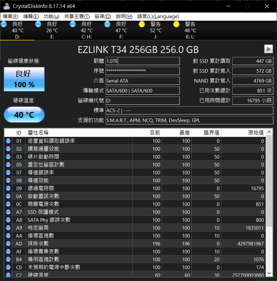Click status orb of attribute 09 row
Screen dimensions: 277x281
pos(8,188)
